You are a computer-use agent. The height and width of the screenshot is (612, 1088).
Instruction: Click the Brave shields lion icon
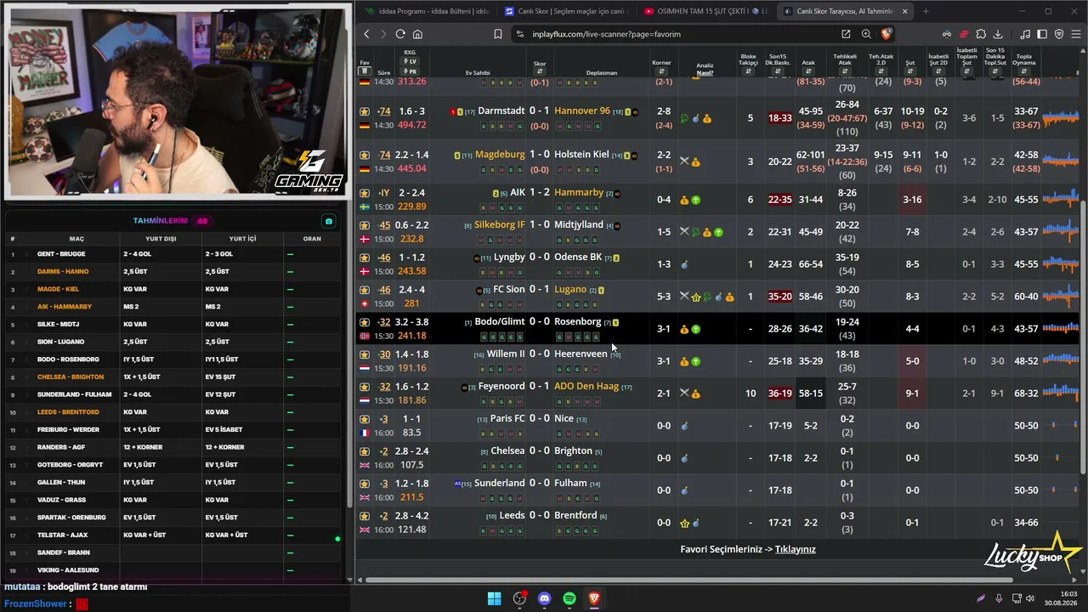(x=887, y=34)
